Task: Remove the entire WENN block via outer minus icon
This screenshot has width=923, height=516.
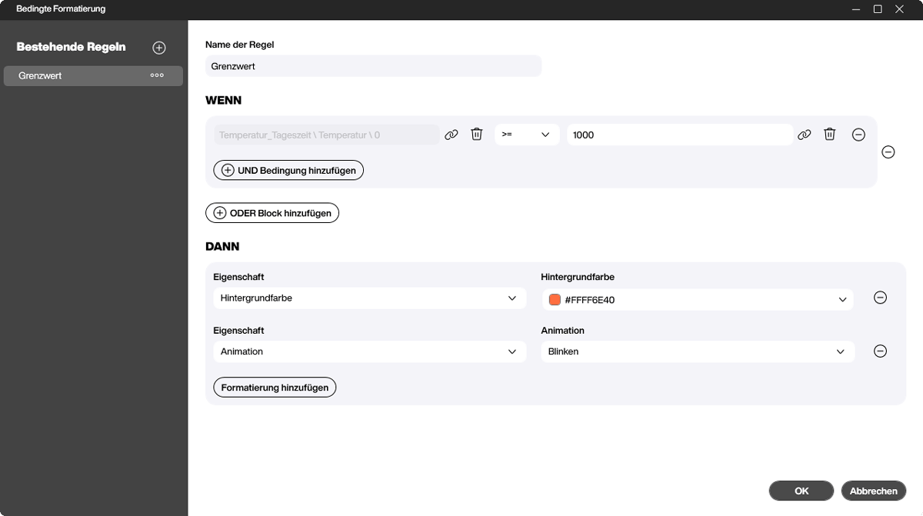Action: [888, 151]
